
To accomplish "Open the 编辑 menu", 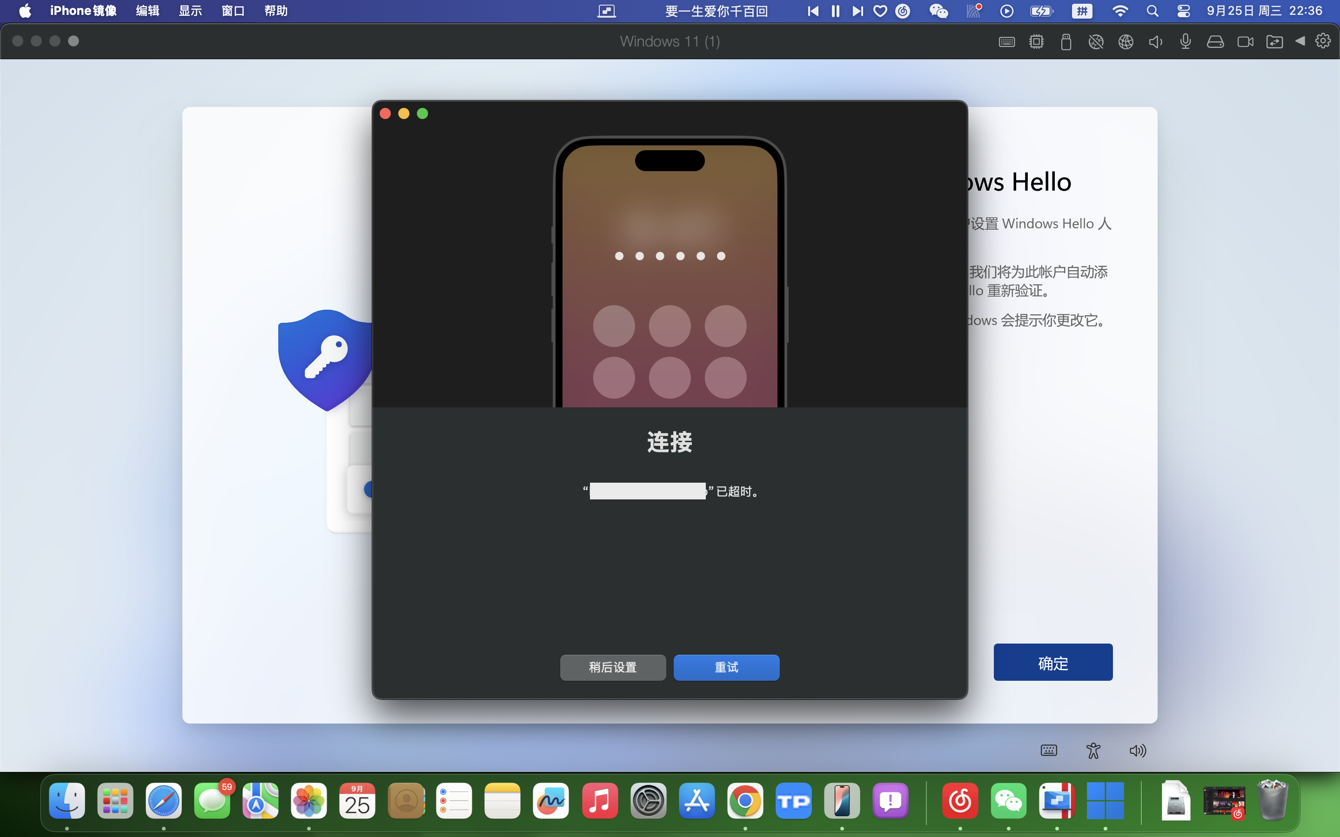I will click(x=147, y=11).
